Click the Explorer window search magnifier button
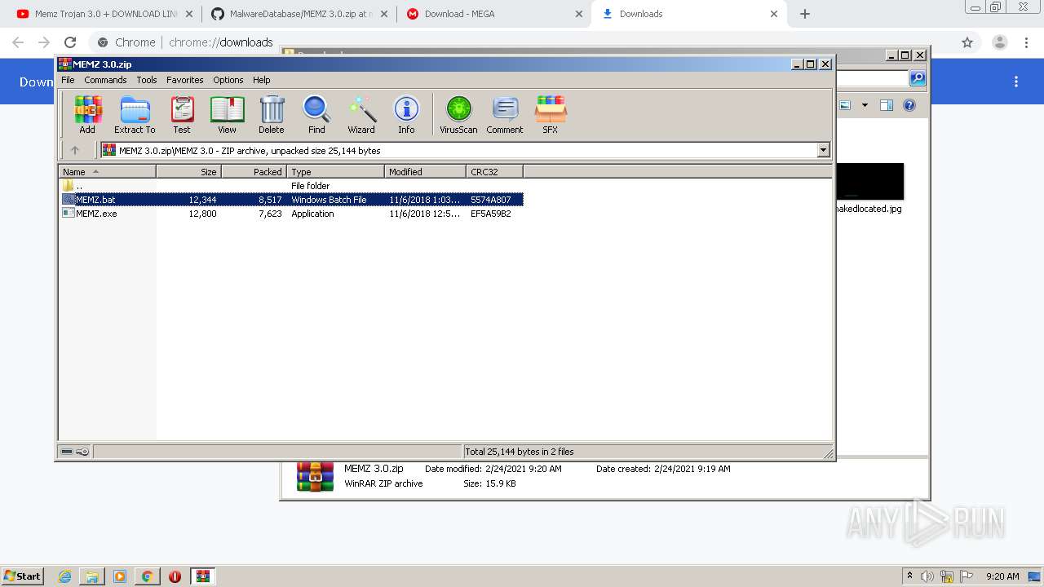The height and width of the screenshot is (587, 1044). (x=918, y=78)
